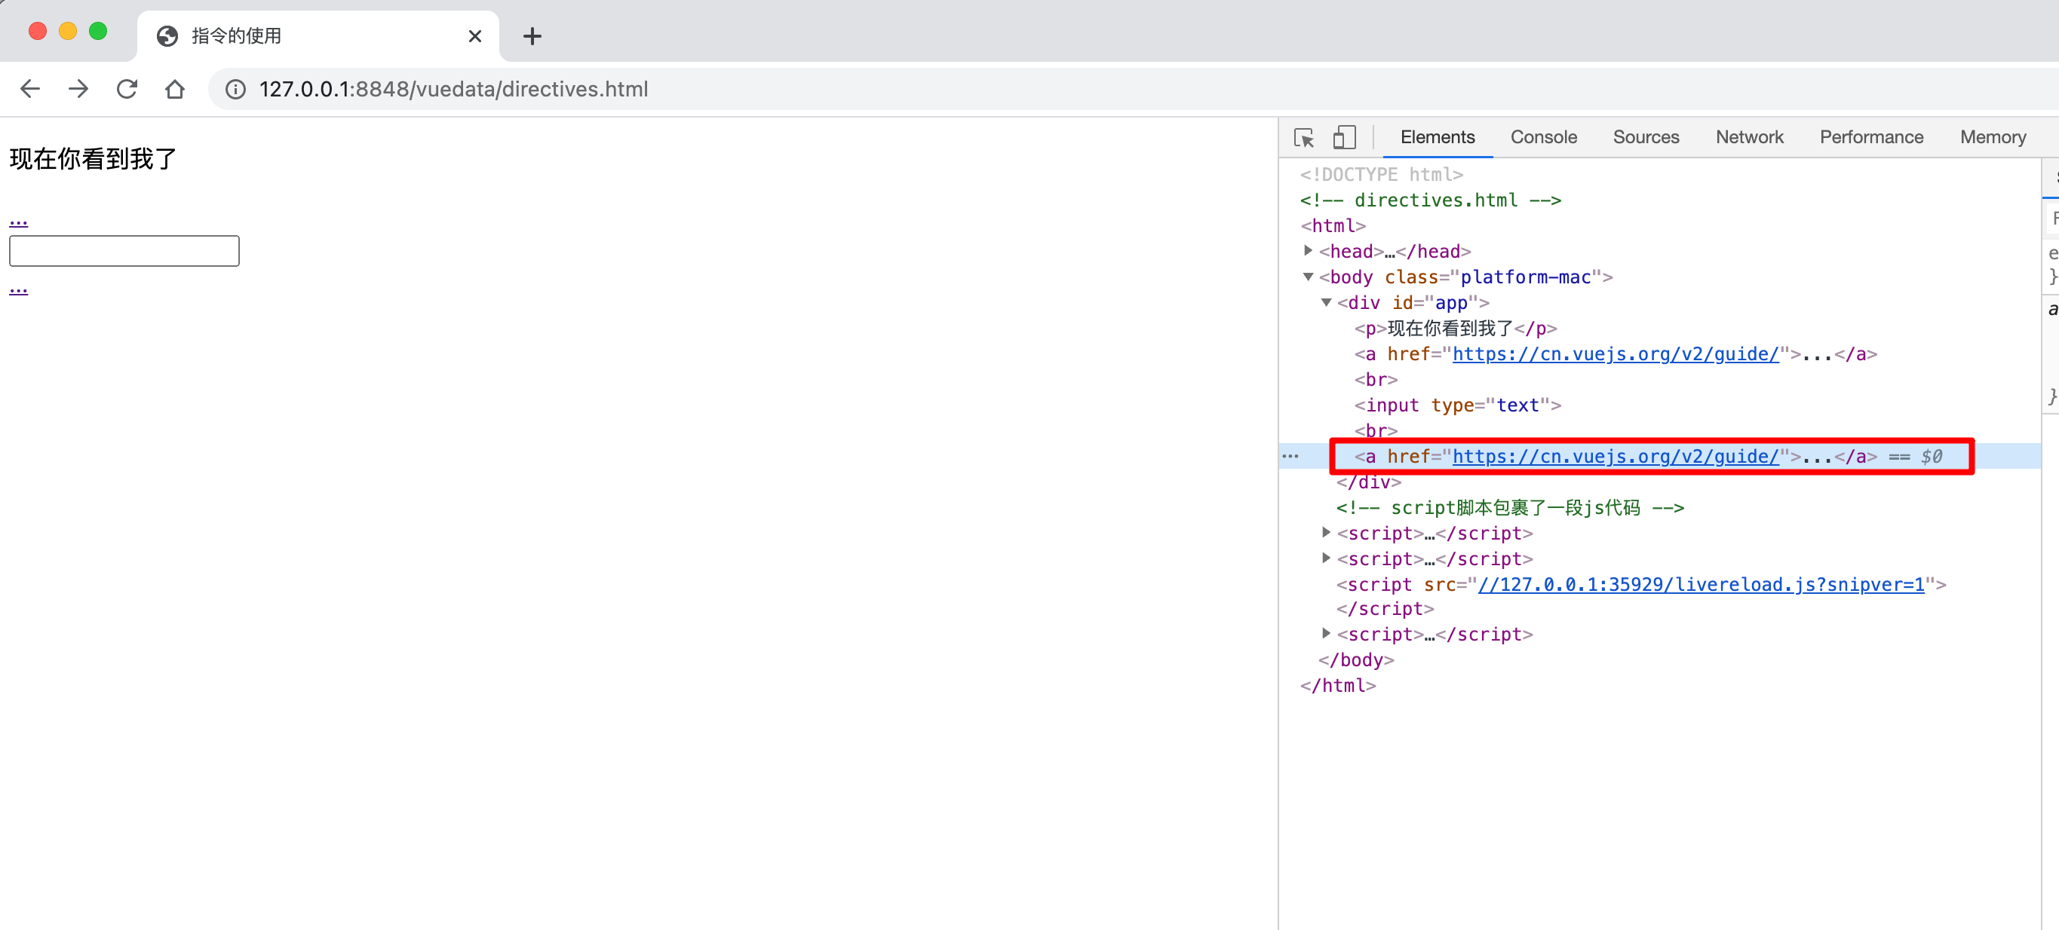Select the html opening tag node

point(1333,226)
